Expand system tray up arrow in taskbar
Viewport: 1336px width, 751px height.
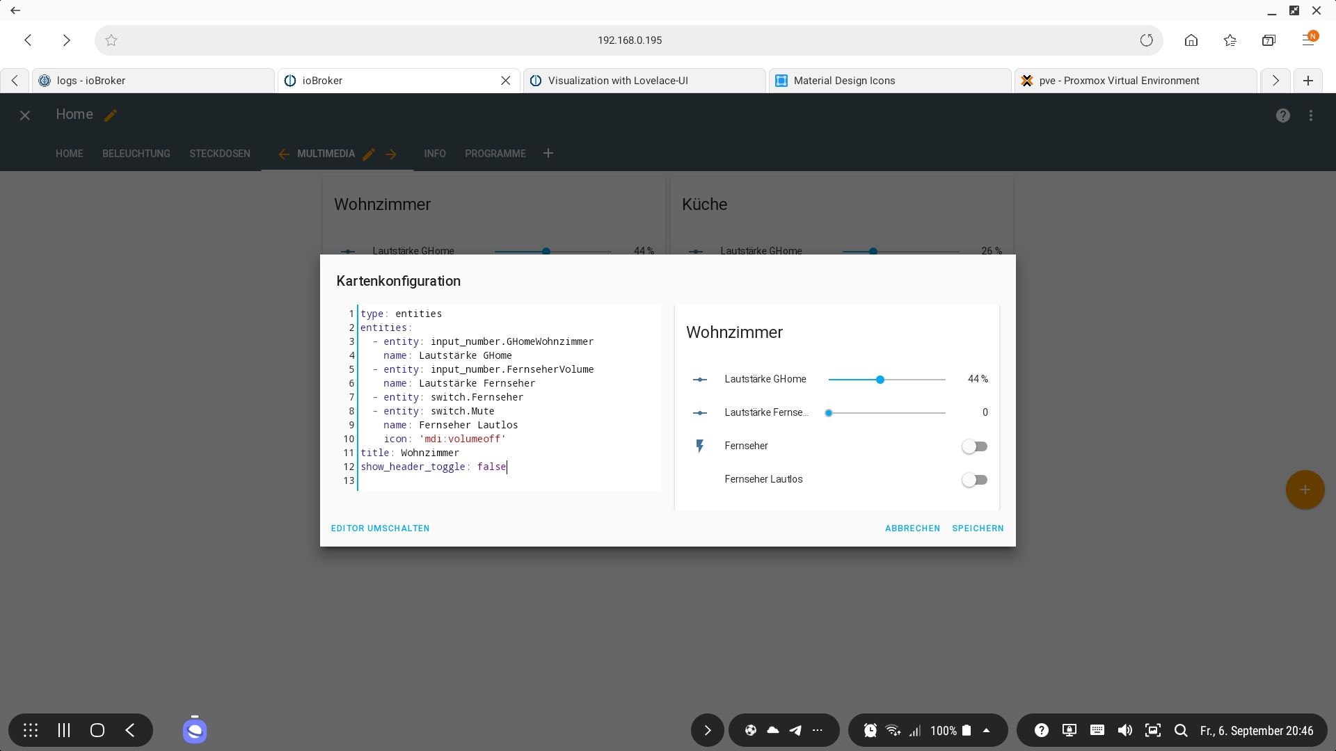pos(986,730)
